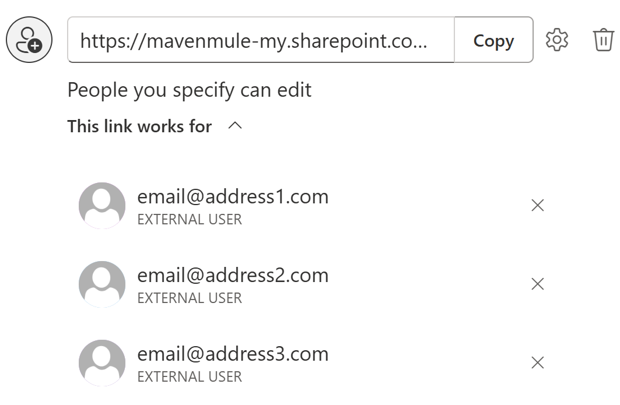Collapse the link recipients list chevron
The height and width of the screenshot is (405, 620).
click(x=235, y=125)
